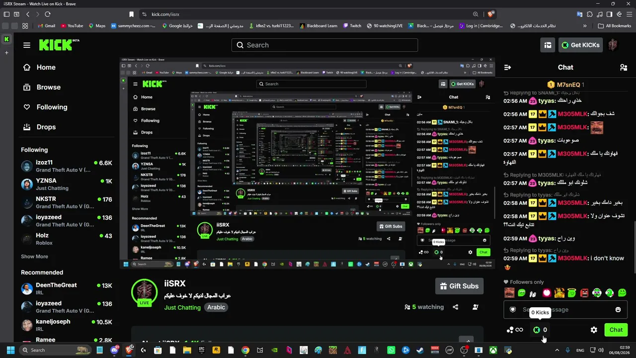
Task: Click the Kick search box
Action: (x=324, y=45)
